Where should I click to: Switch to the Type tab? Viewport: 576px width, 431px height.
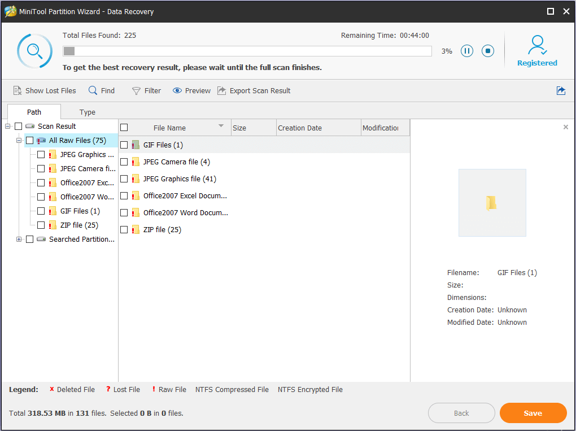[88, 112]
